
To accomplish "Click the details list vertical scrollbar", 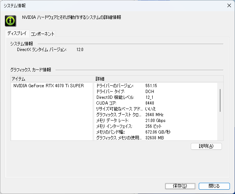I will (x=220, y=101).
